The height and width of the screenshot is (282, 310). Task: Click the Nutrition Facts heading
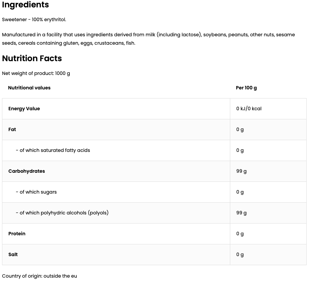pyautogui.click(x=32, y=58)
